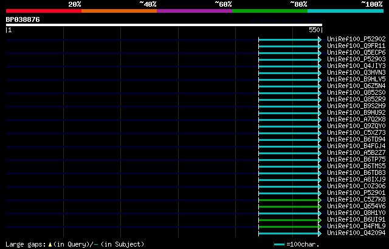The height and width of the screenshot is (249, 389).
Task: Select the UniRef100_Q852R9 label
Action: tap(356, 99)
